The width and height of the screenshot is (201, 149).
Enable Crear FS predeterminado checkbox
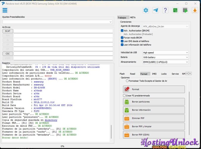pyautogui.click(x=124, y=96)
